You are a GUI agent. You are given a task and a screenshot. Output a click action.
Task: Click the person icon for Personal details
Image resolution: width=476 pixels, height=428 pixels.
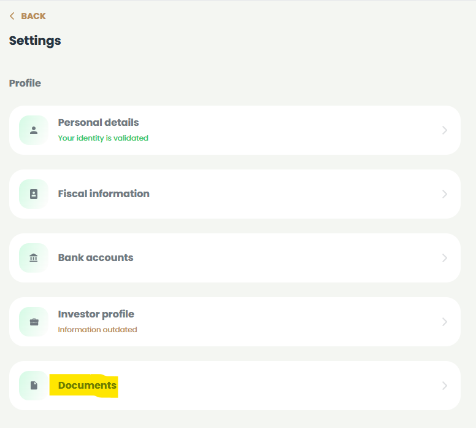click(x=34, y=130)
